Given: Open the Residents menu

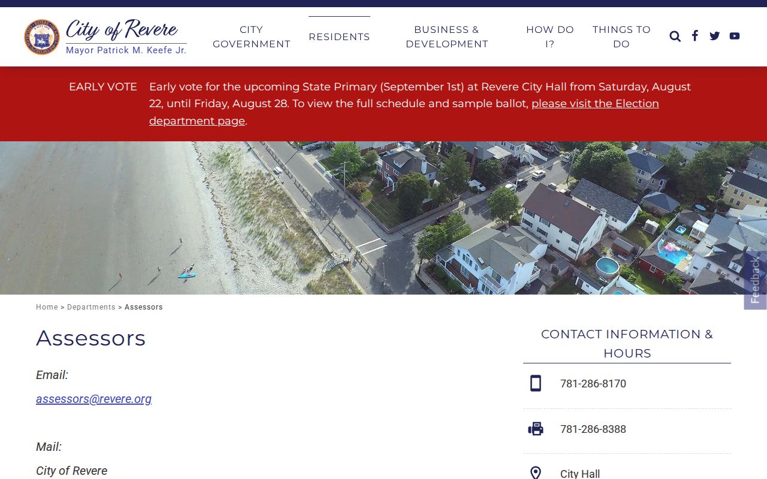Looking at the screenshot, I should click(x=339, y=37).
